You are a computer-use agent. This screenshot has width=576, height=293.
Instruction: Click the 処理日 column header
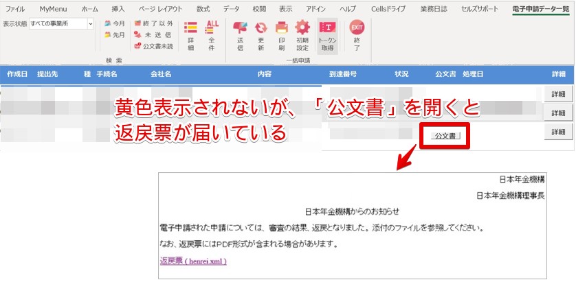(x=473, y=74)
